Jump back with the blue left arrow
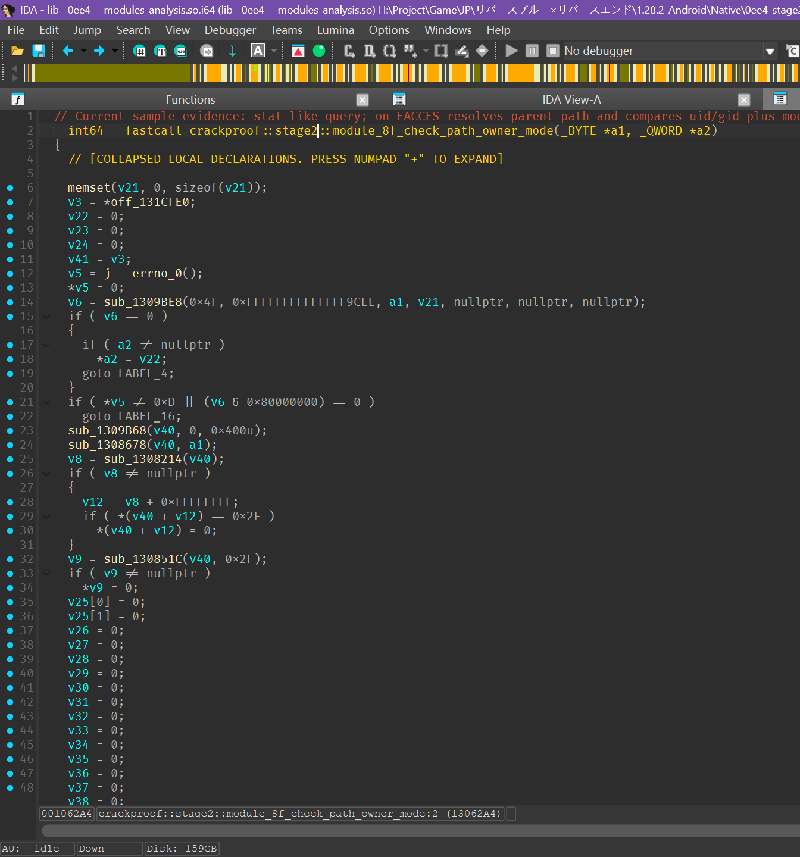This screenshot has width=800, height=857. [x=68, y=51]
